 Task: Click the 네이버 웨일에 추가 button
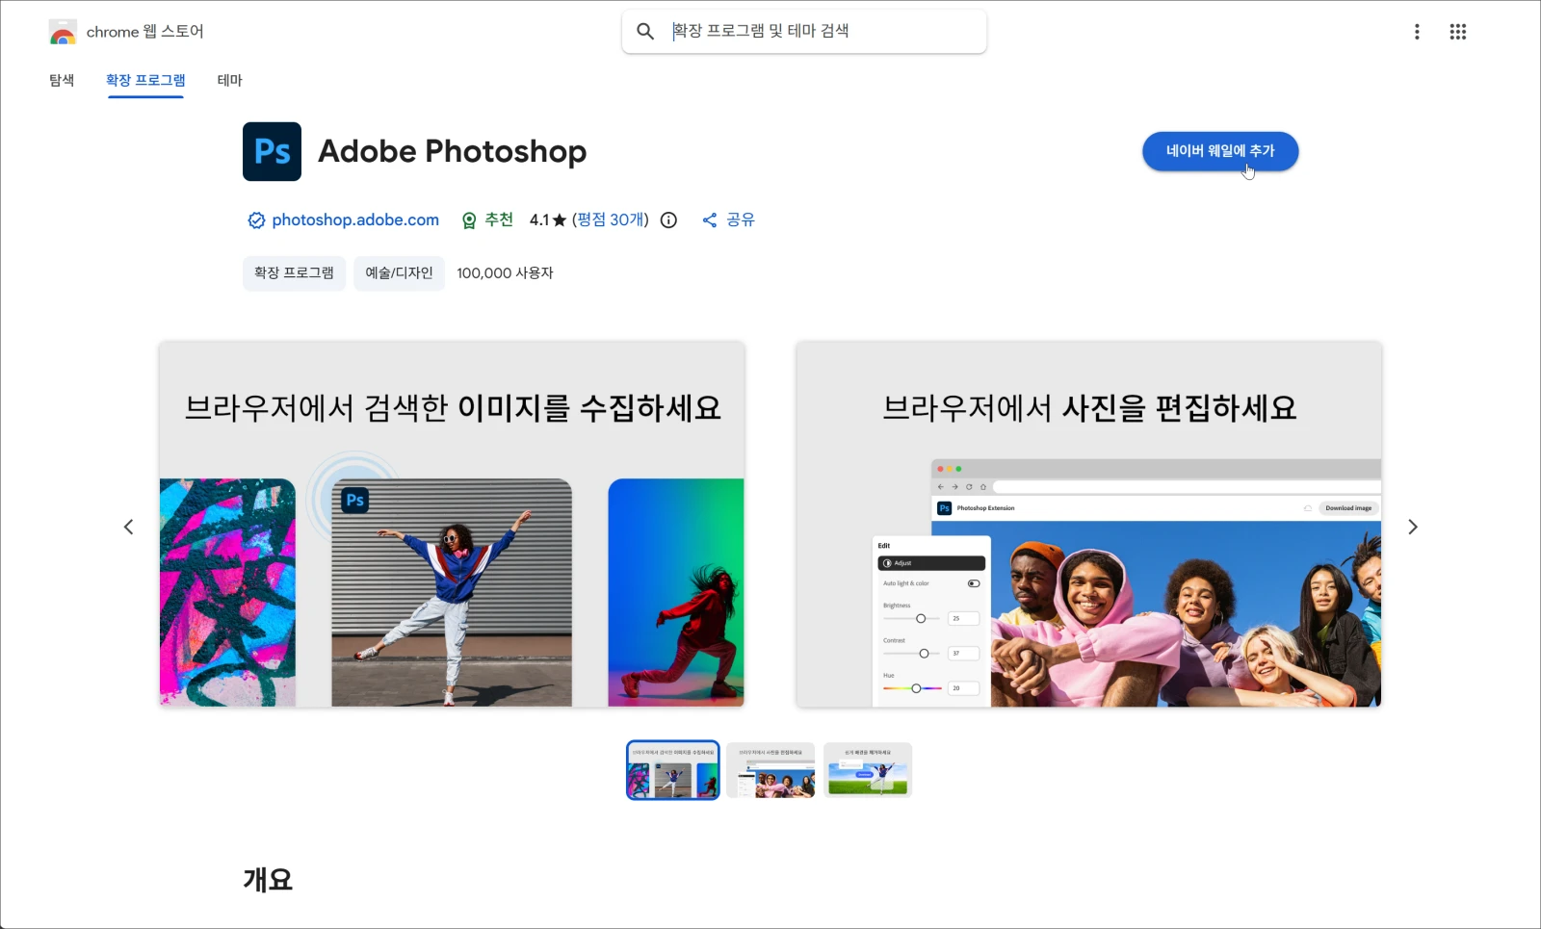tap(1219, 151)
